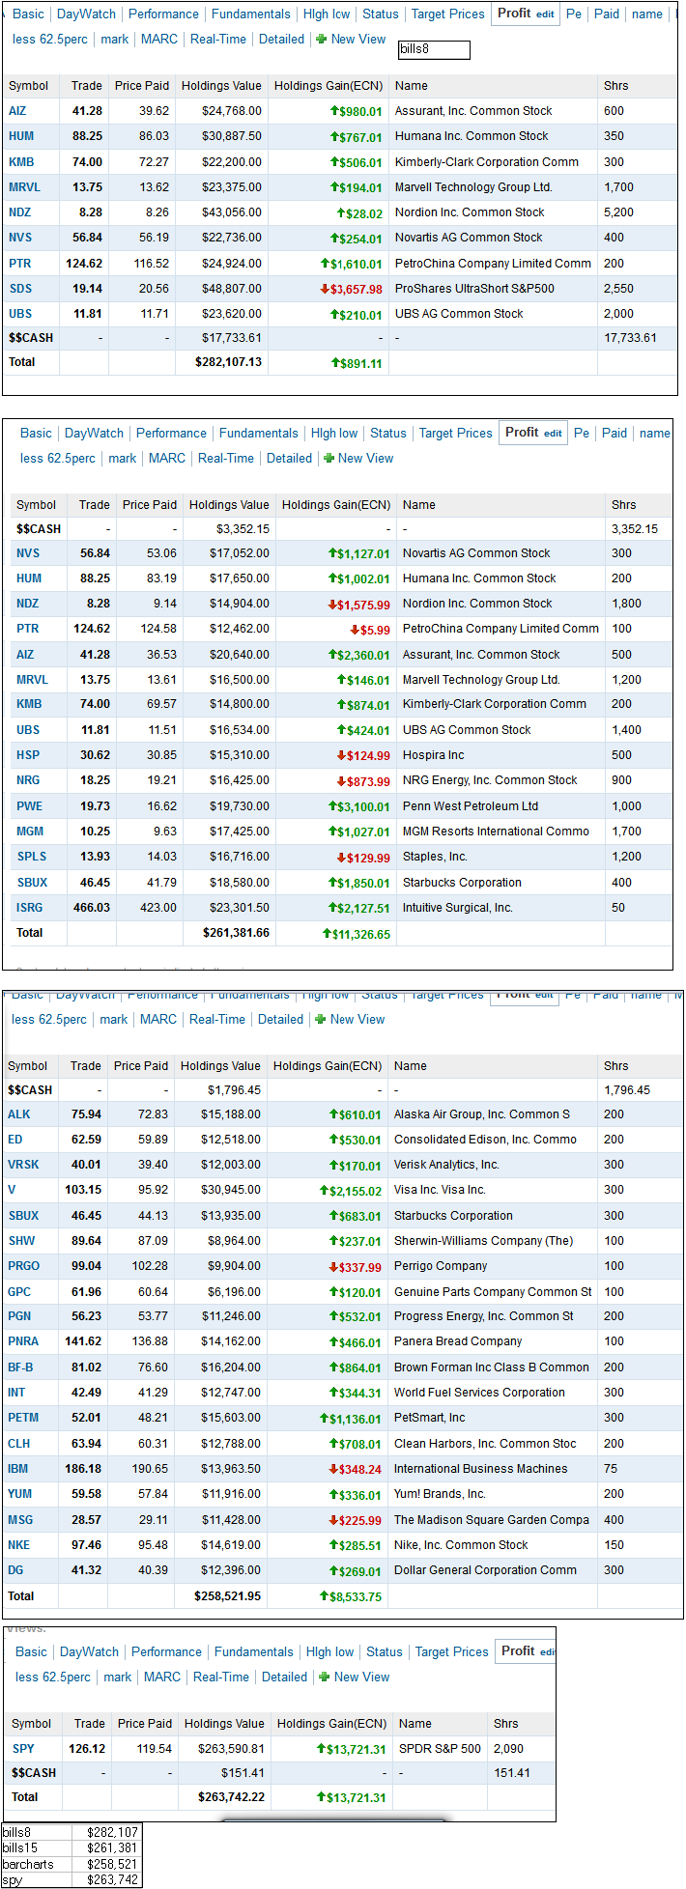Open MSG Madison Square Garden symbol
Image resolution: width=686 pixels, height=1889 pixels.
[x=20, y=1519]
